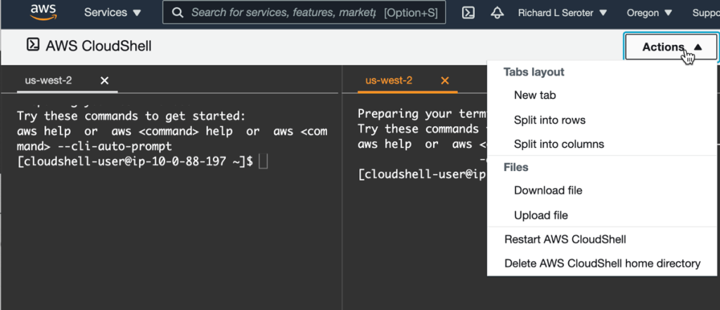Viewport: 720px width, 310px height.
Task: Collapse the Actions dropdown button
Action: (671, 47)
